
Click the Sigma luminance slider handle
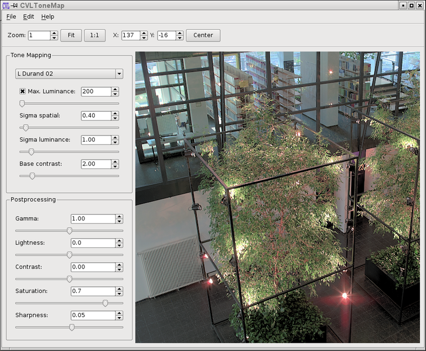point(31,152)
